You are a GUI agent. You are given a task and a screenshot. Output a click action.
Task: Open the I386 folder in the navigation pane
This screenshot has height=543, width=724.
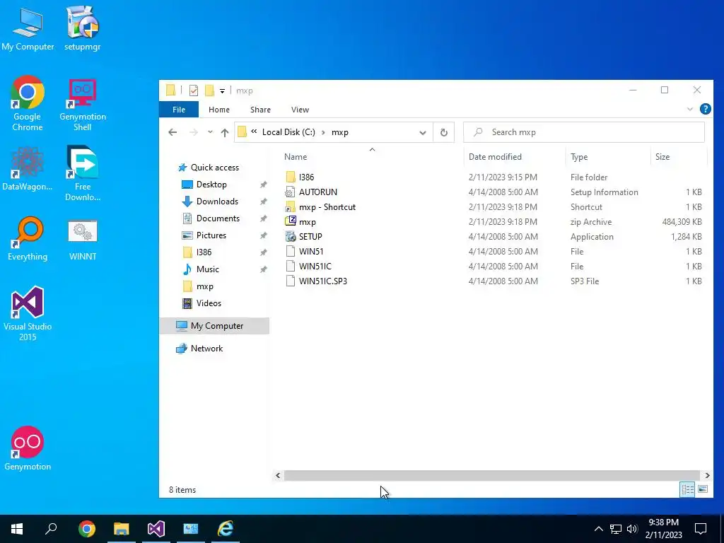(204, 252)
